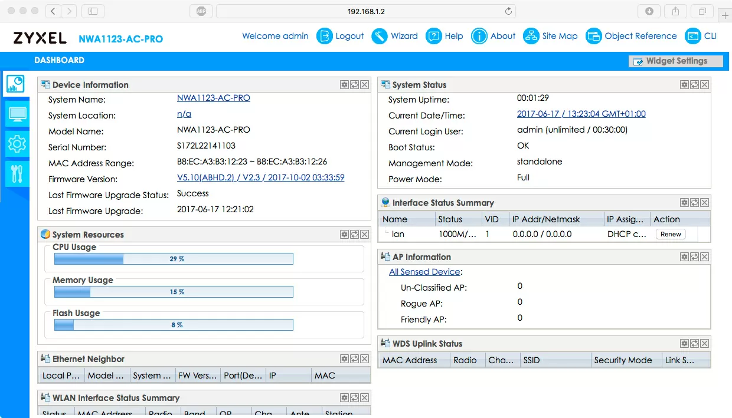Open the Firmware Version link
Image resolution: width=732 pixels, height=418 pixels.
[261, 177]
